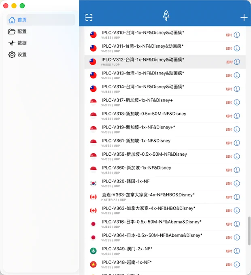
Task: Select node IPLC-V360-新加坡-1x-NF&Disney
Action: tap(165, 170)
